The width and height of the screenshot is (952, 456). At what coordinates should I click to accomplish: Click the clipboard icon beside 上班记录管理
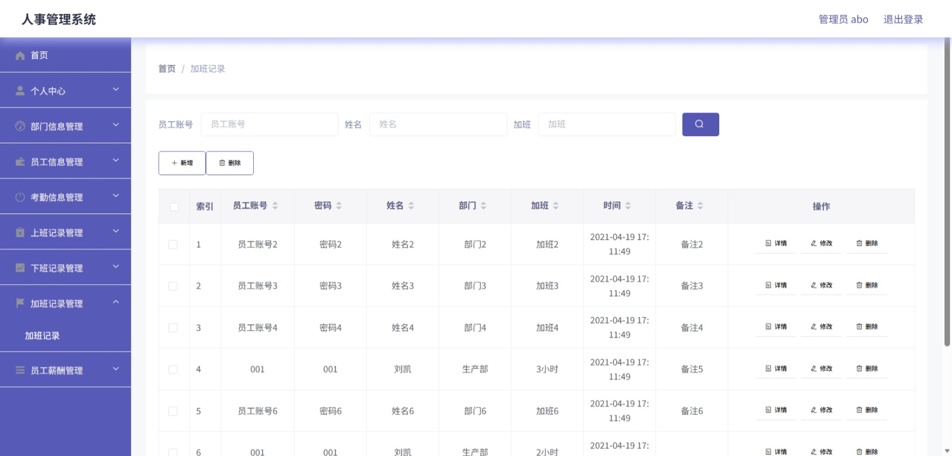click(20, 232)
